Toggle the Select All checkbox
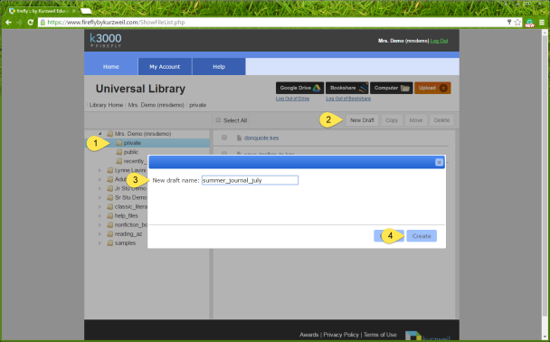This screenshot has height=342, width=550. pyautogui.click(x=218, y=120)
